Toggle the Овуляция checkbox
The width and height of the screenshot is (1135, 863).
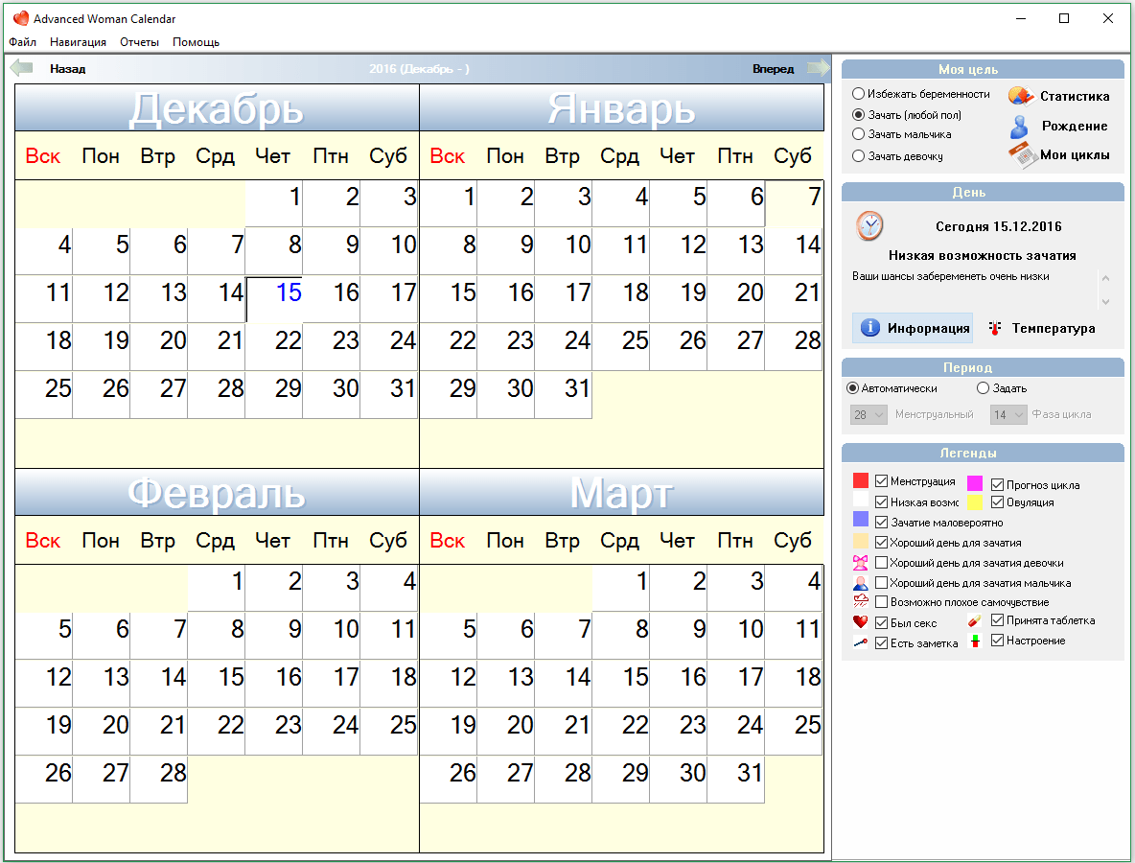tap(998, 501)
